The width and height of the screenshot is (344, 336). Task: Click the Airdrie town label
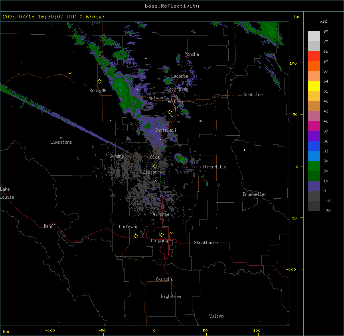click(x=161, y=214)
